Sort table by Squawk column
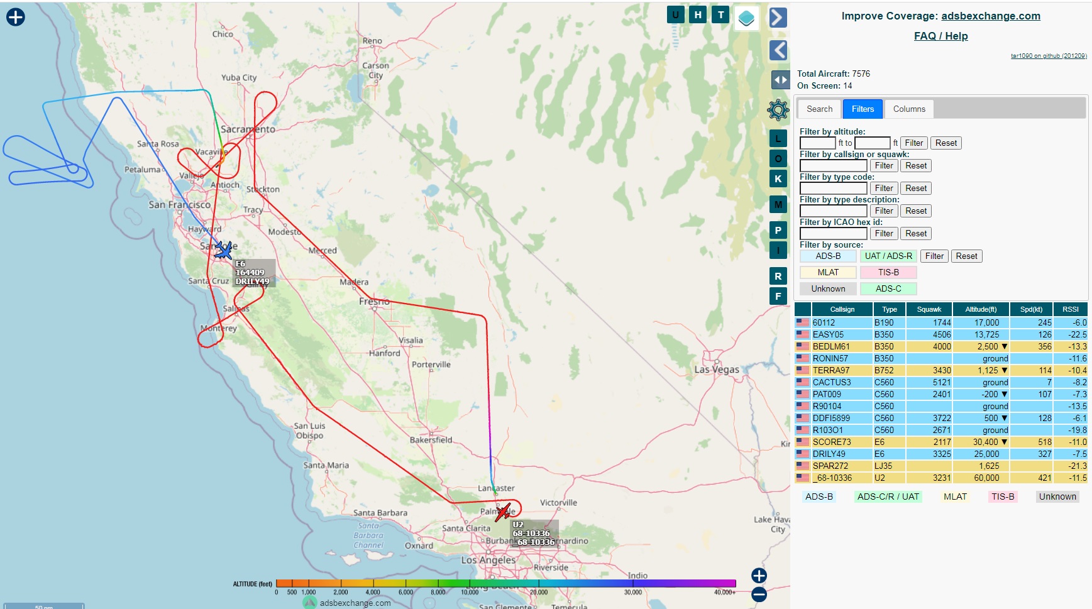This screenshot has height=609, width=1092. pos(929,309)
